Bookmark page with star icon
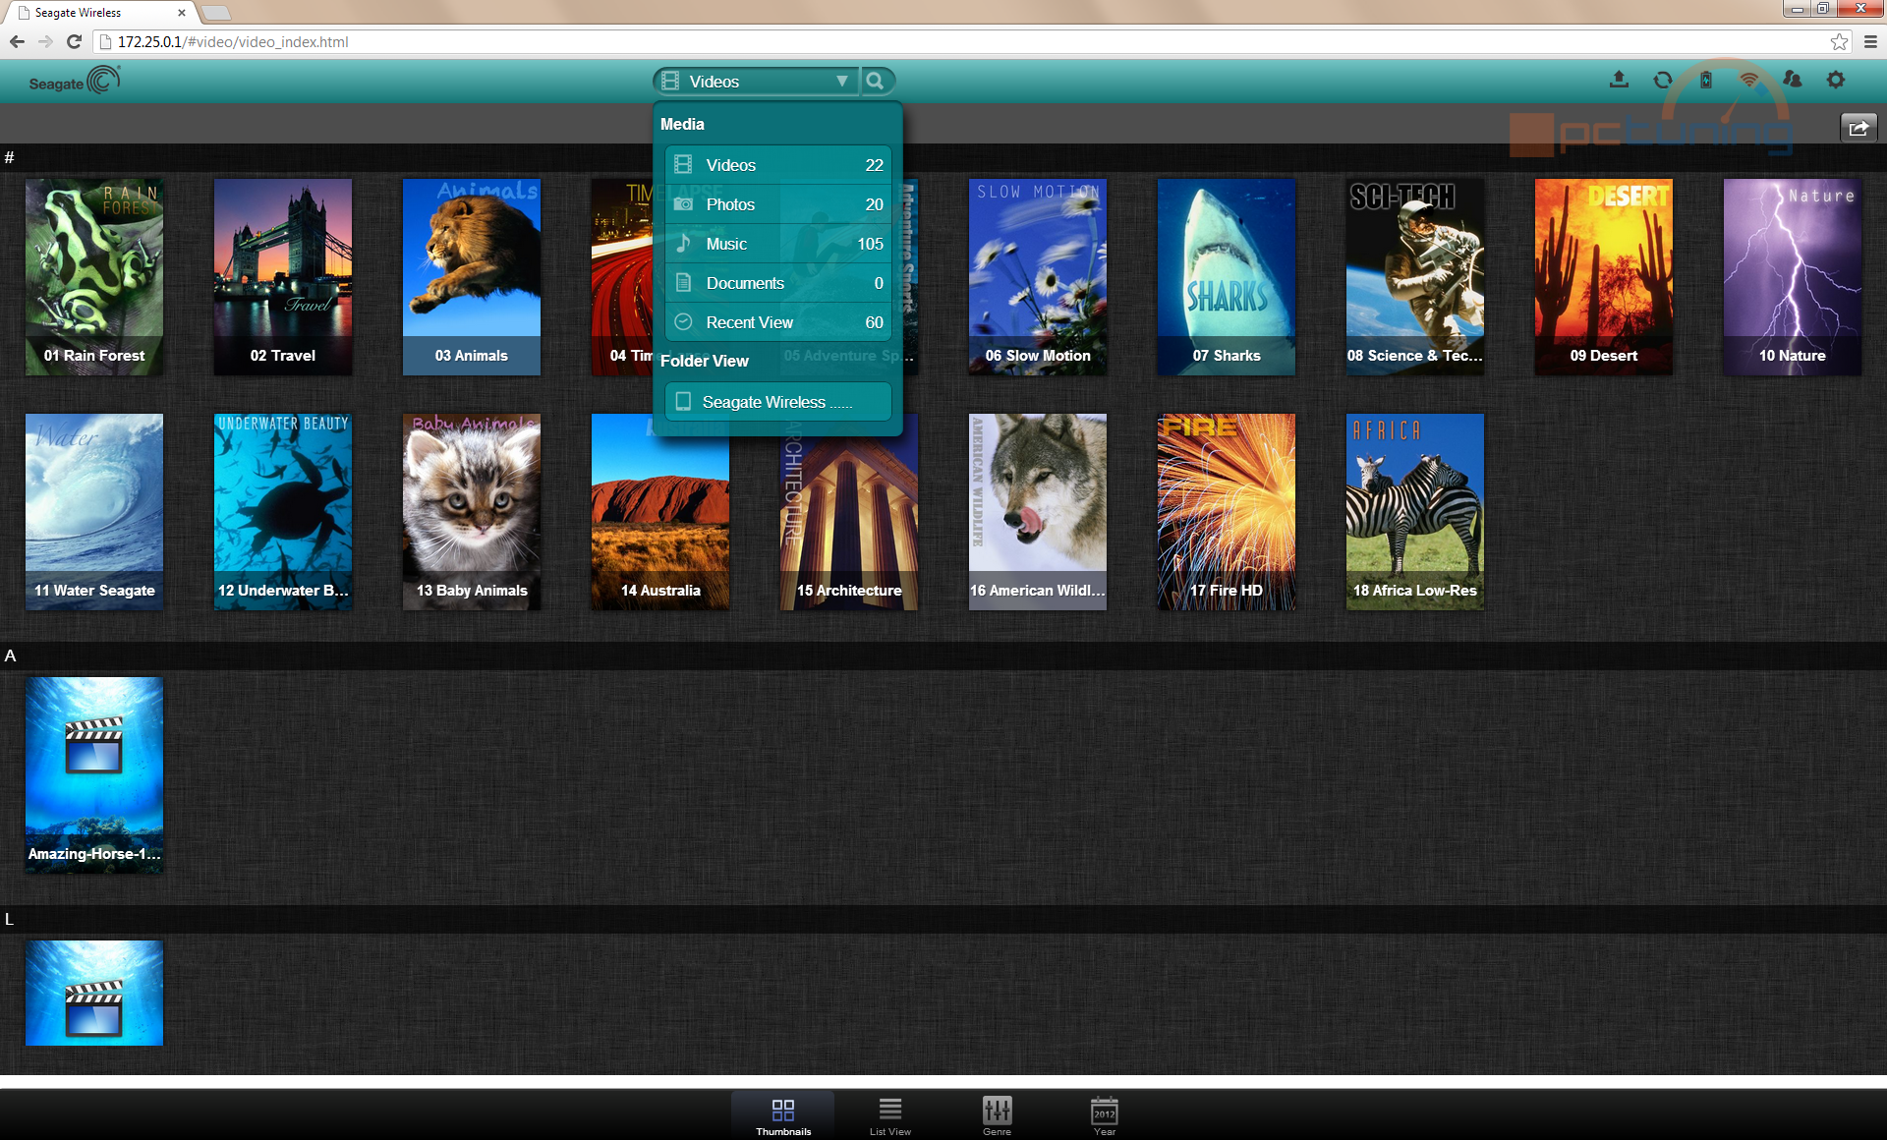Image resolution: width=1887 pixels, height=1140 pixels. click(1839, 41)
